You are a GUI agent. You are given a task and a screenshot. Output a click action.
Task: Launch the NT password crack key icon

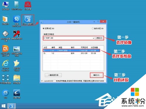[17, 35]
